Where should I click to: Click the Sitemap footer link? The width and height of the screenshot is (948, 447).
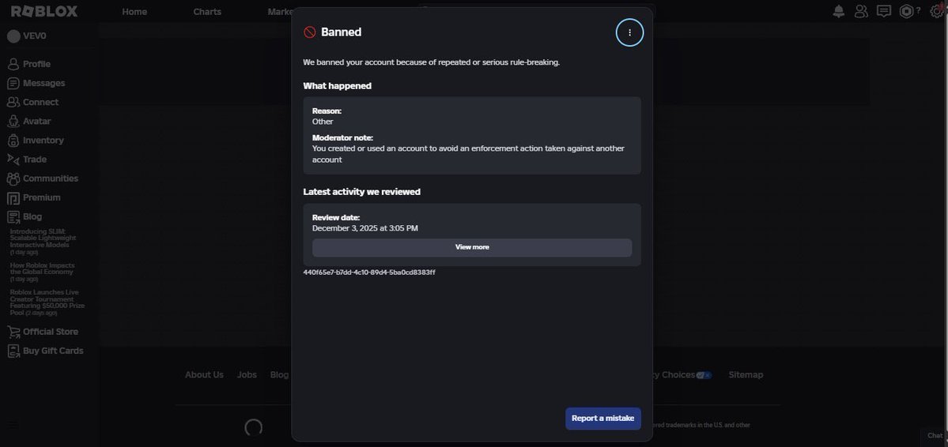(x=746, y=375)
